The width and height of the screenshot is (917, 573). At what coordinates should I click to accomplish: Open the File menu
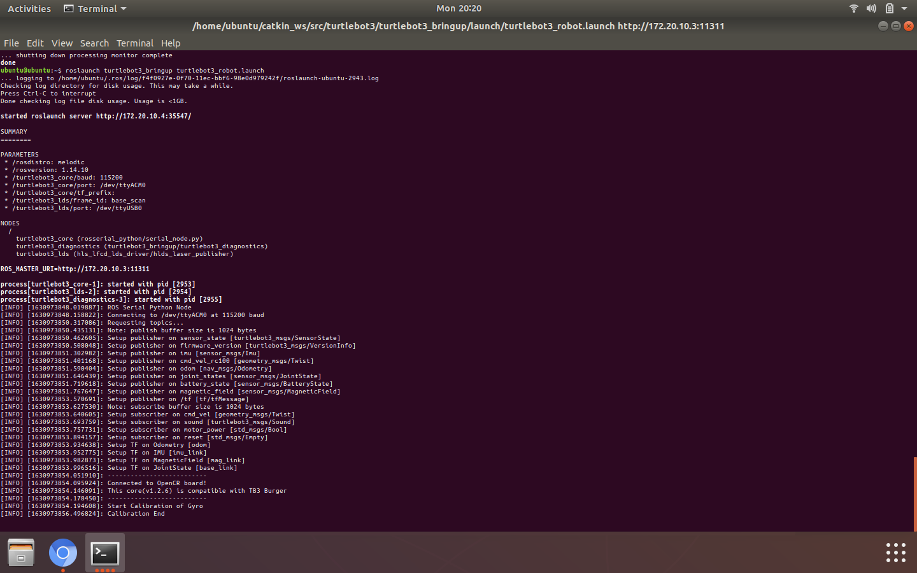tap(11, 43)
